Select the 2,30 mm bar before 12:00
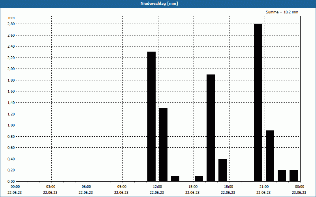 pos(152,117)
